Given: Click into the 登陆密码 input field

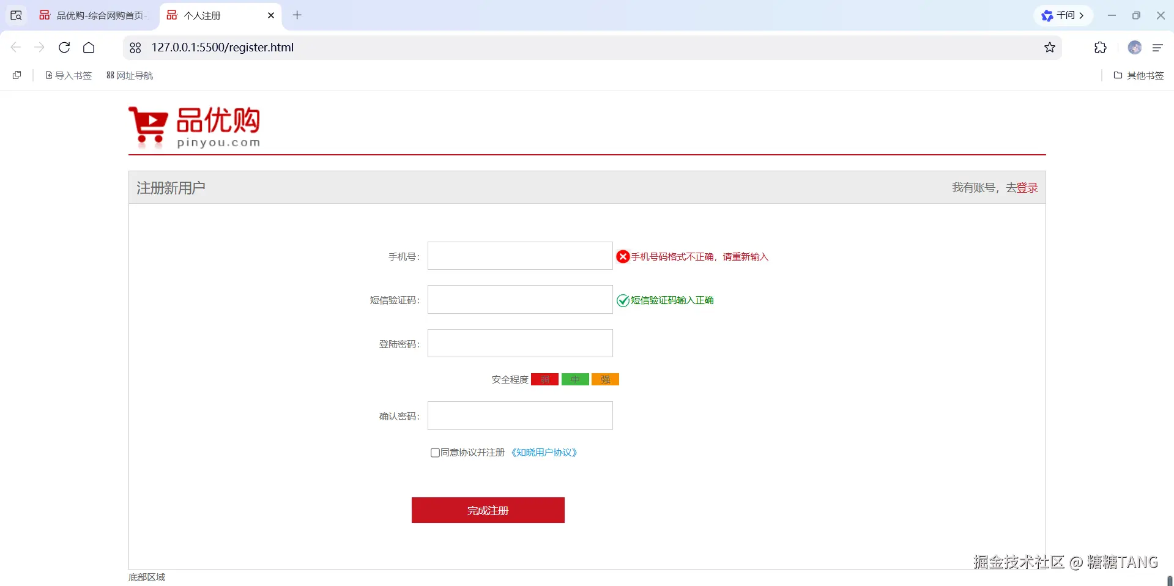Looking at the screenshot, I should 520,343.
